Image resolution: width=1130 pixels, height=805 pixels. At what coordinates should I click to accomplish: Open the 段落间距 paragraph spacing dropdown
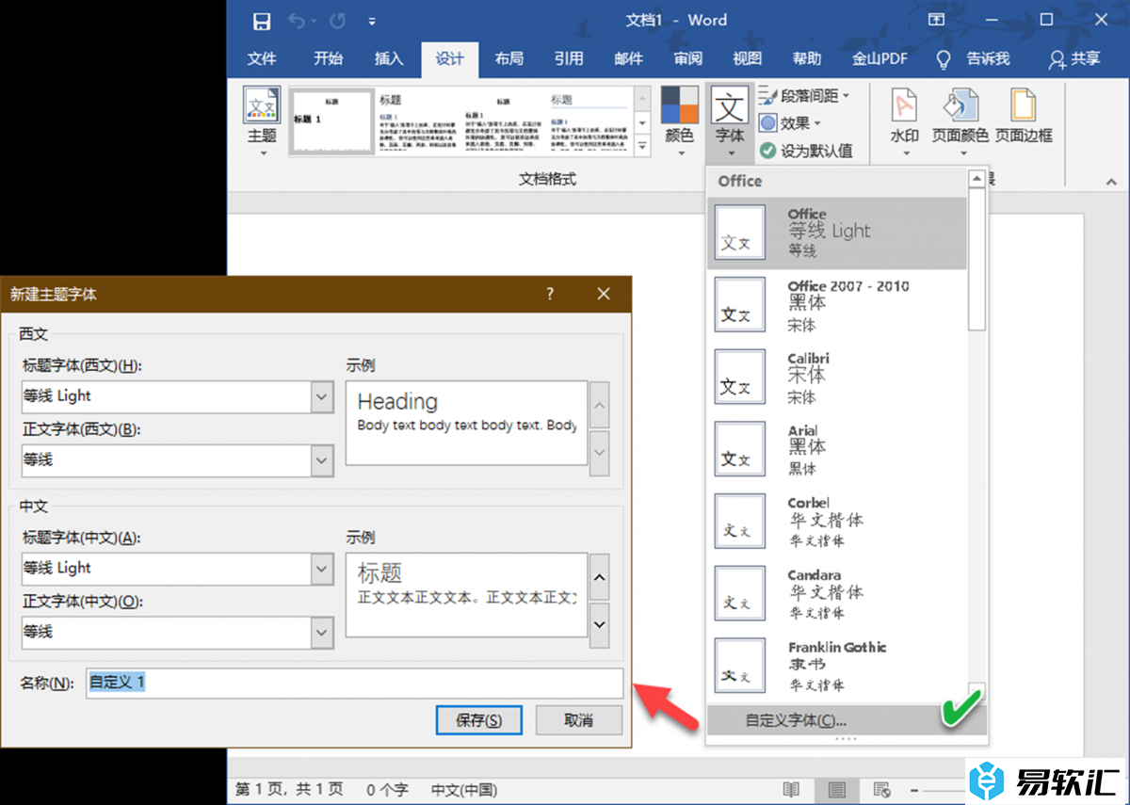pyautogui.click(x=804, y=96)
